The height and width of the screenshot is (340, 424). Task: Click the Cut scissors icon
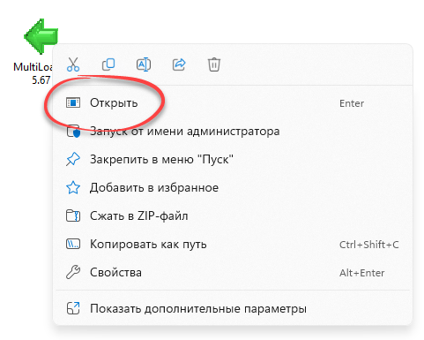73,64
